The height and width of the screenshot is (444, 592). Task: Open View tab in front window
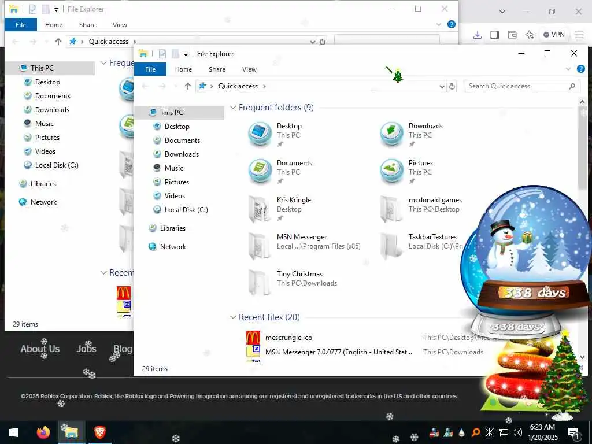249,69
